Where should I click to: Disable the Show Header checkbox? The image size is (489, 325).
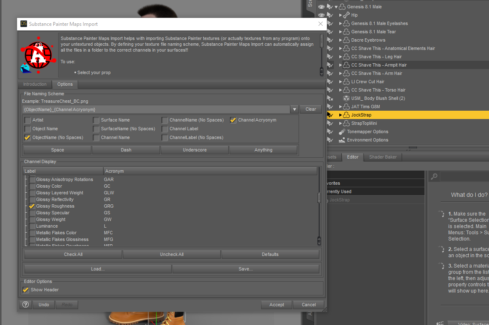26,290
